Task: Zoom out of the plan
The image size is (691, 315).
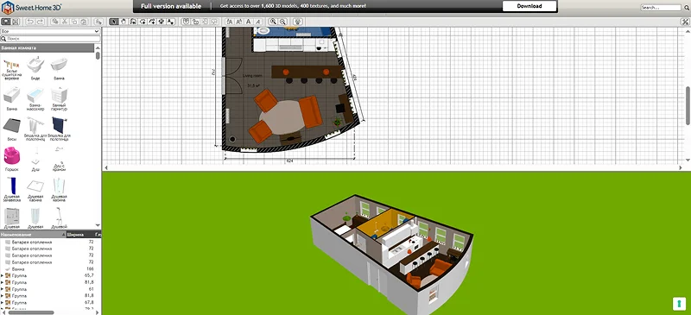Action: coord(282,22)
